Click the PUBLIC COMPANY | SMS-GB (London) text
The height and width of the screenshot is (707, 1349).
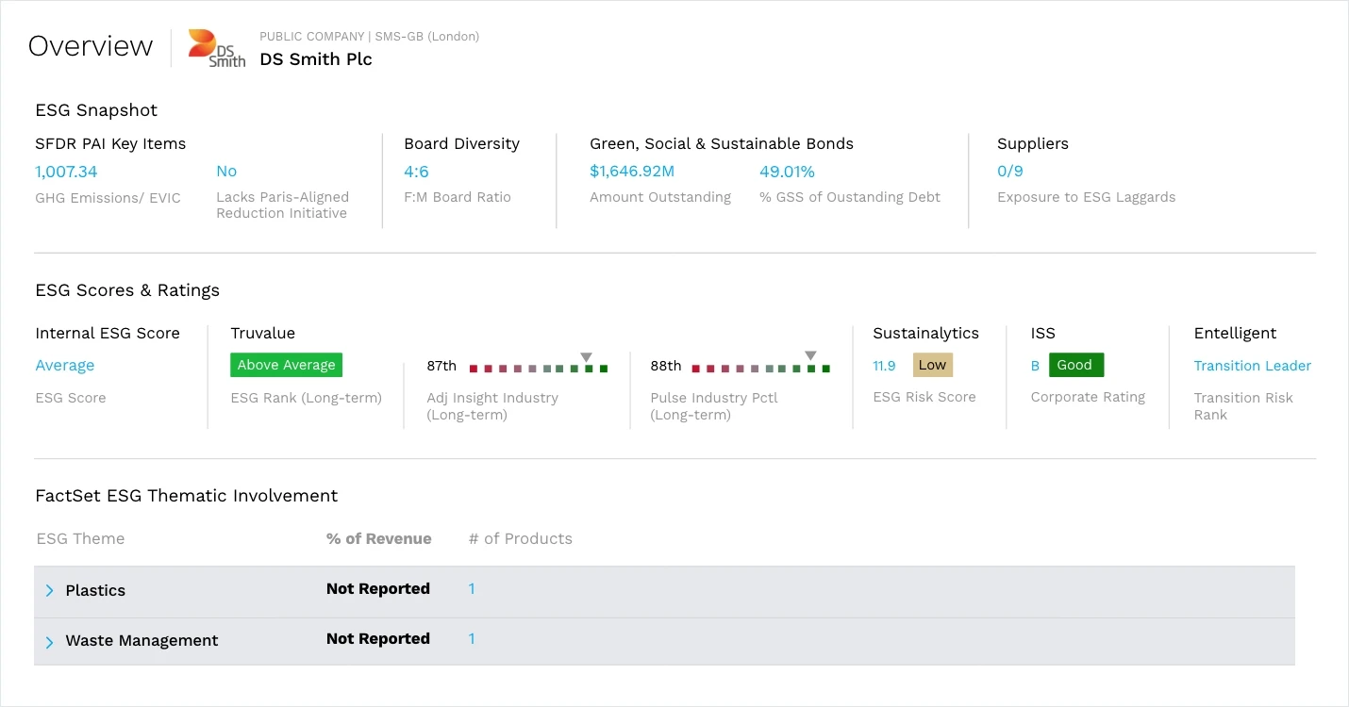point(370,37)
